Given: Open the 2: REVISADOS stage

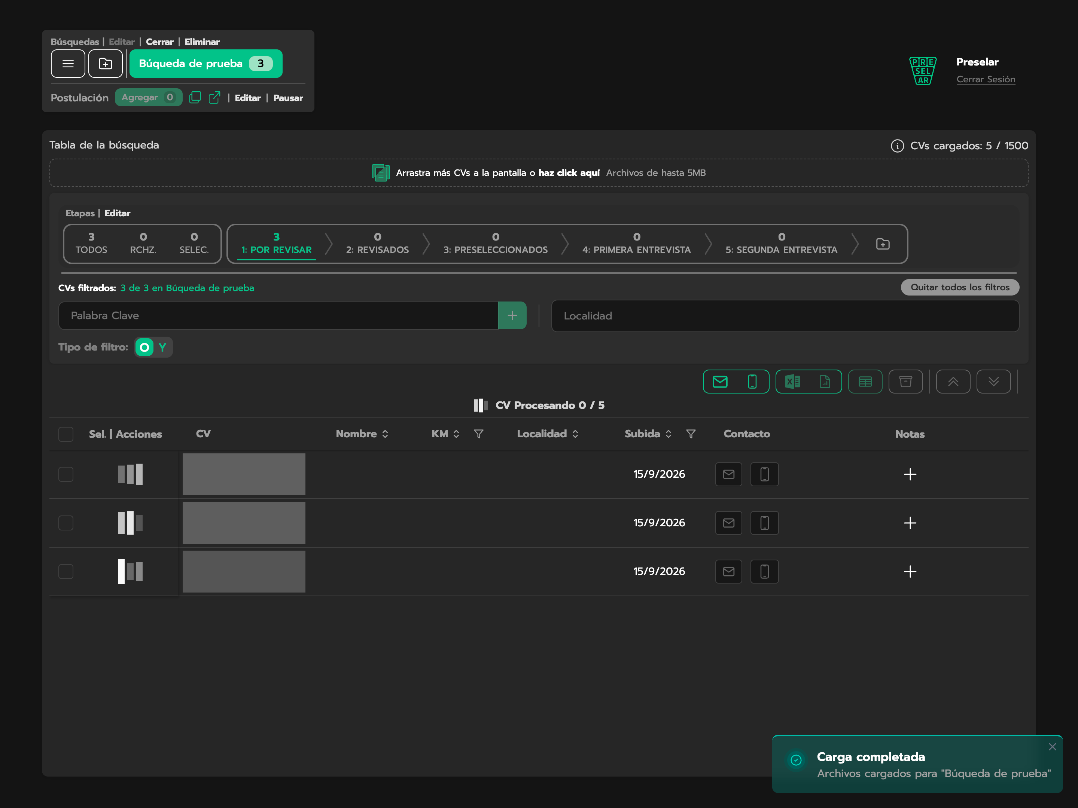Looking at the screenshot, I should point(377,244).
